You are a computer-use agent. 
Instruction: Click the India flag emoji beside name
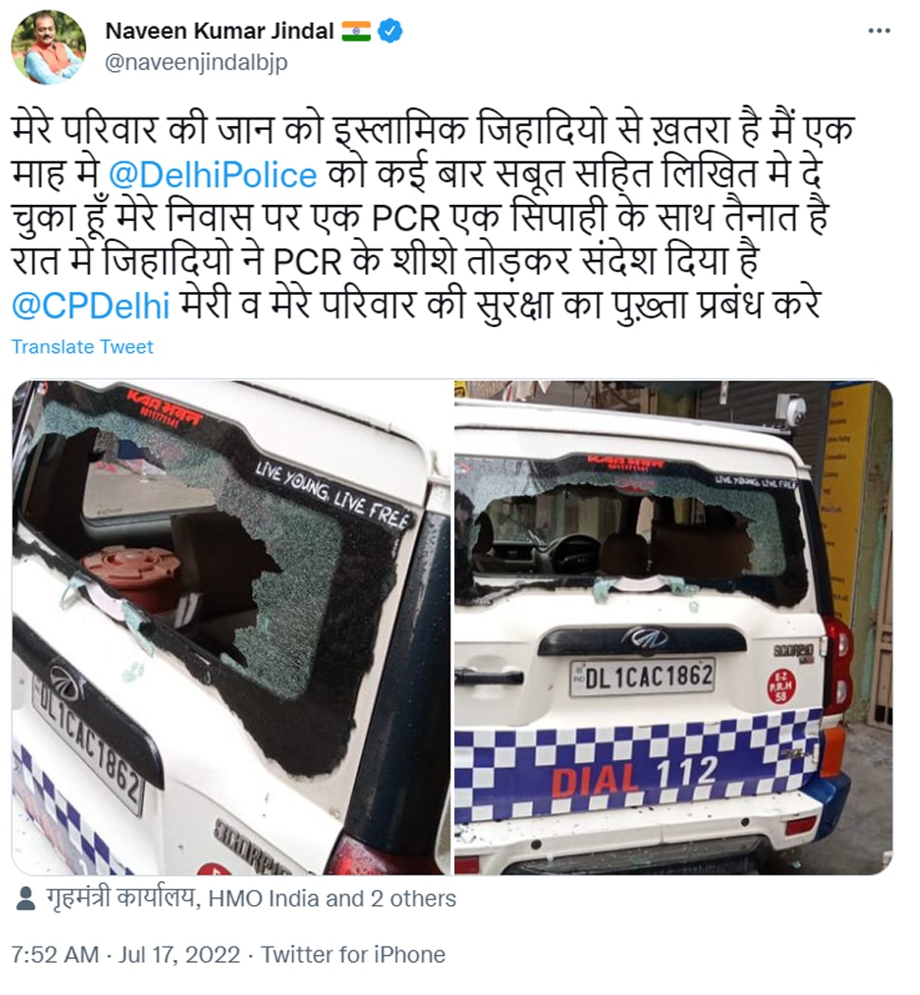click(356, 30)
